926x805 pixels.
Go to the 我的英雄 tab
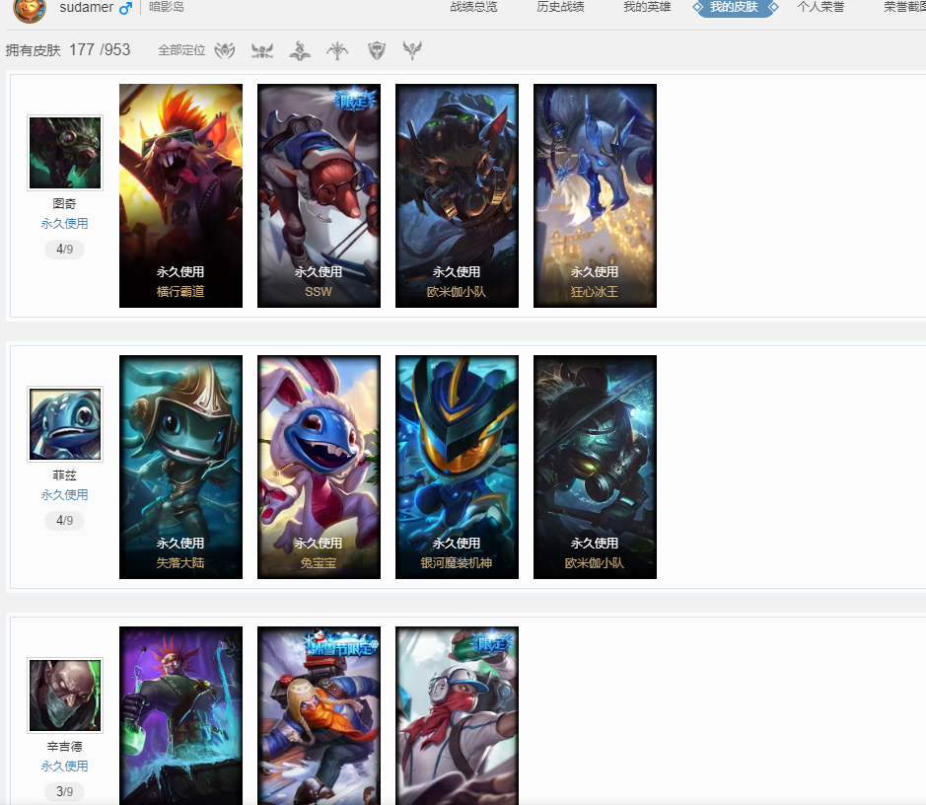[x=647, y=7]
